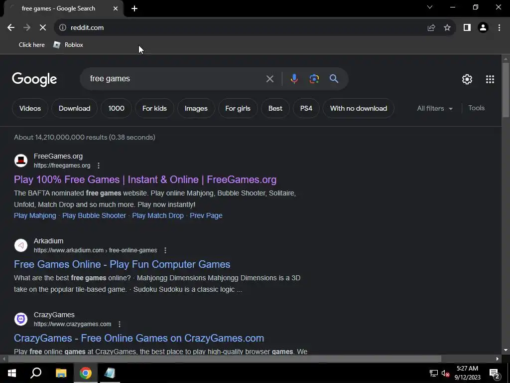Open the notification center icon

[494, 373]
